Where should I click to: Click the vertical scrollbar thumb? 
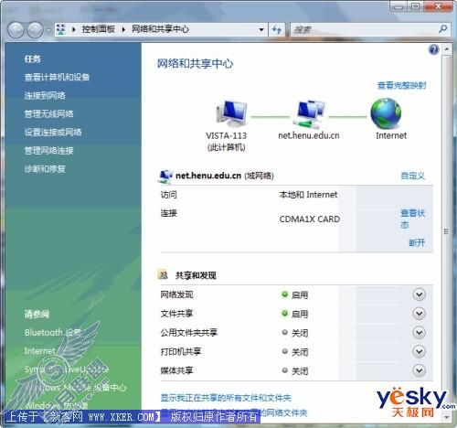click(446, 231)
